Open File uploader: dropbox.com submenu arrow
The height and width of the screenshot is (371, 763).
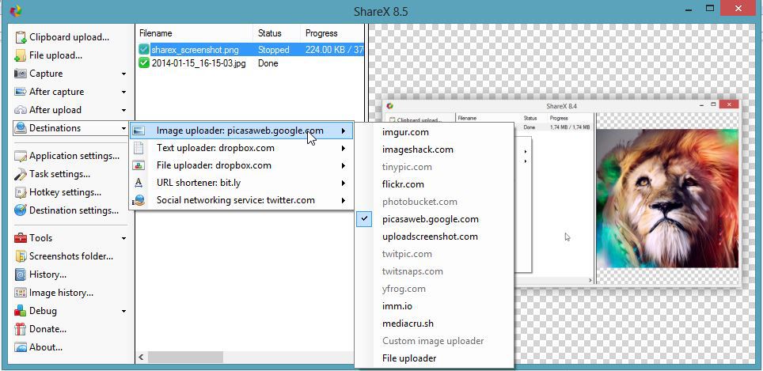point(344,165)
